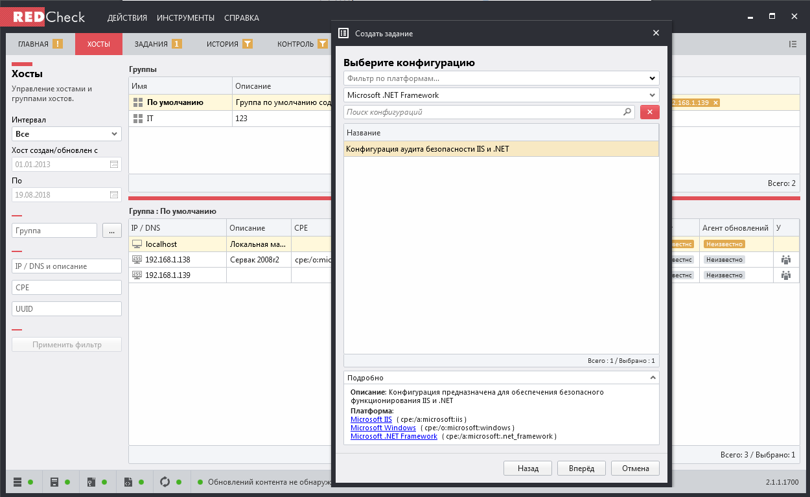Select the IT group row

[x=230, y=119]
